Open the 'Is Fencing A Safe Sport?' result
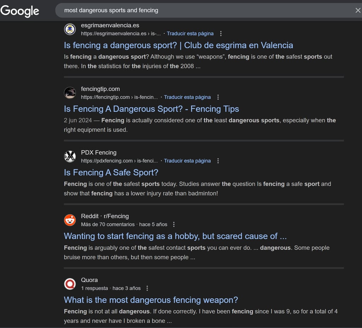 click(x=111, y=172)
